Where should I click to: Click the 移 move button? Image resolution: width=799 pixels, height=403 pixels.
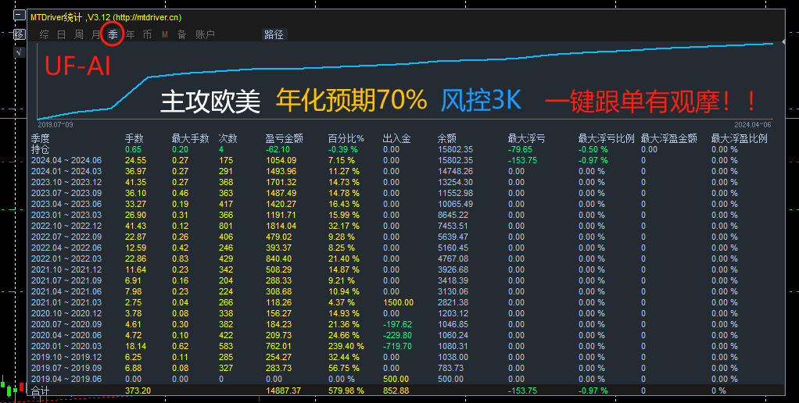point(20,34)
